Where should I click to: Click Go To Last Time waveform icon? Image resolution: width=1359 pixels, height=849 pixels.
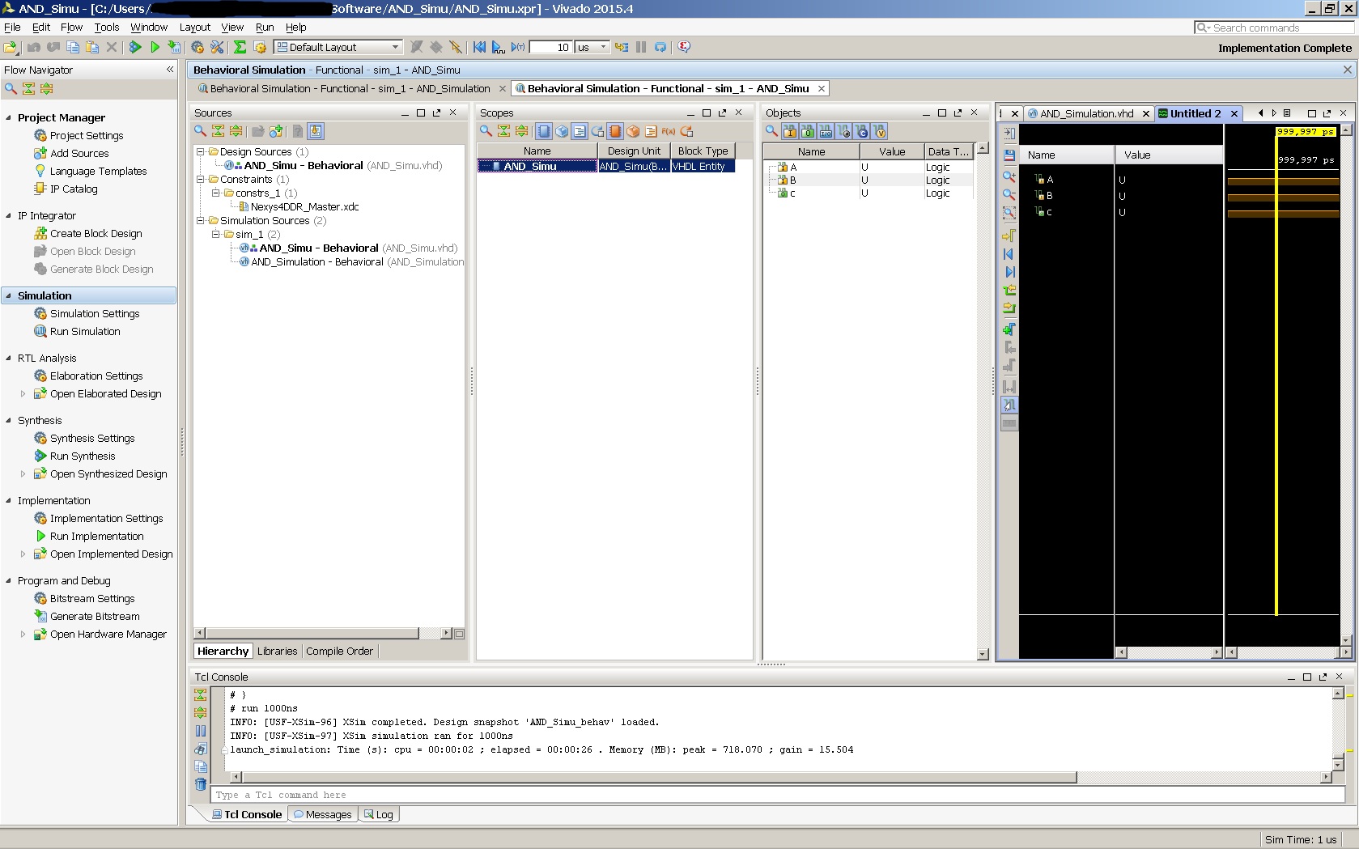1009,272
